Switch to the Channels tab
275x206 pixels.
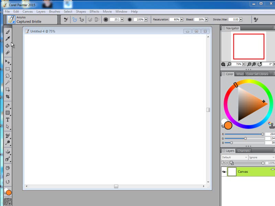click(x=244, y=151)
